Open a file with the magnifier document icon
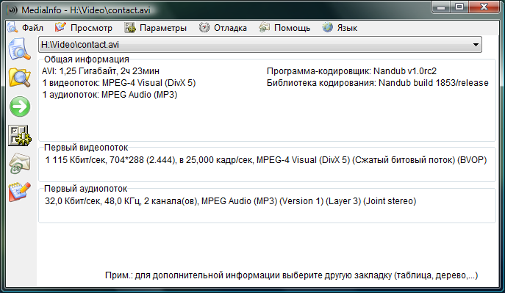Screen dimensions: 505x293 [20, 49]
